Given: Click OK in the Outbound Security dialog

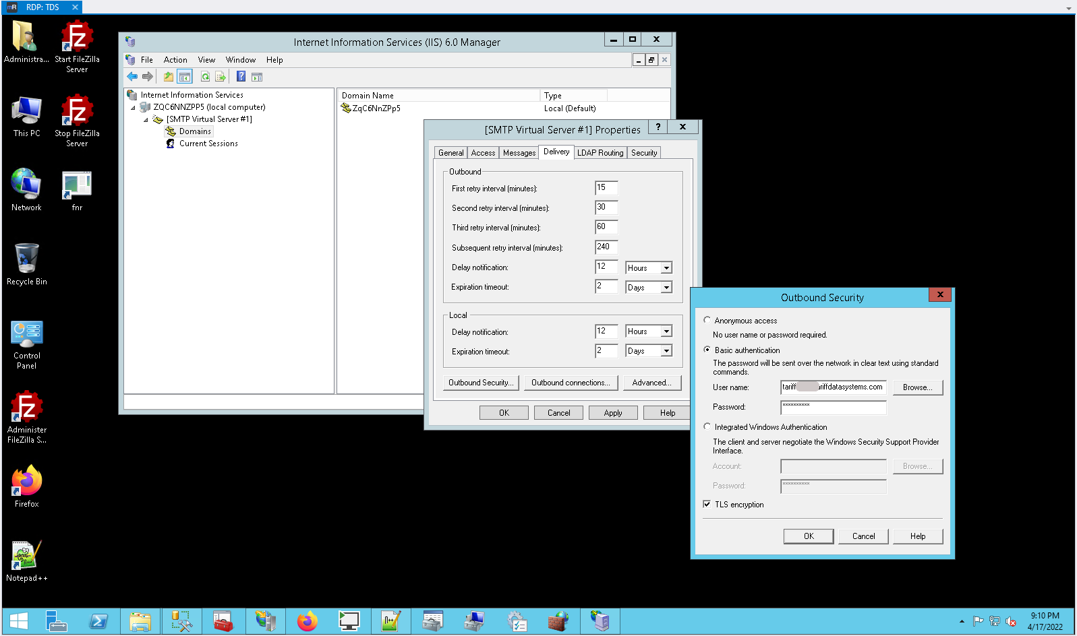Looking at the screenshot, I should pyautogui.click(x=809, y=536).
